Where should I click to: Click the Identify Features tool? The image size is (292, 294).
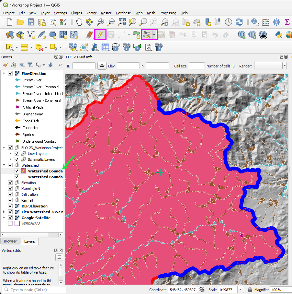(x=255, y=22)
